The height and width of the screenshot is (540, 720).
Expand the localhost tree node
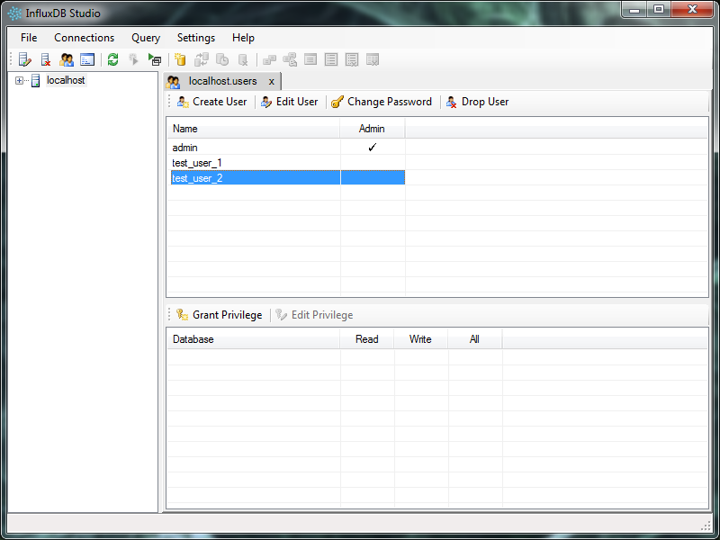click(x=19, y=81)
